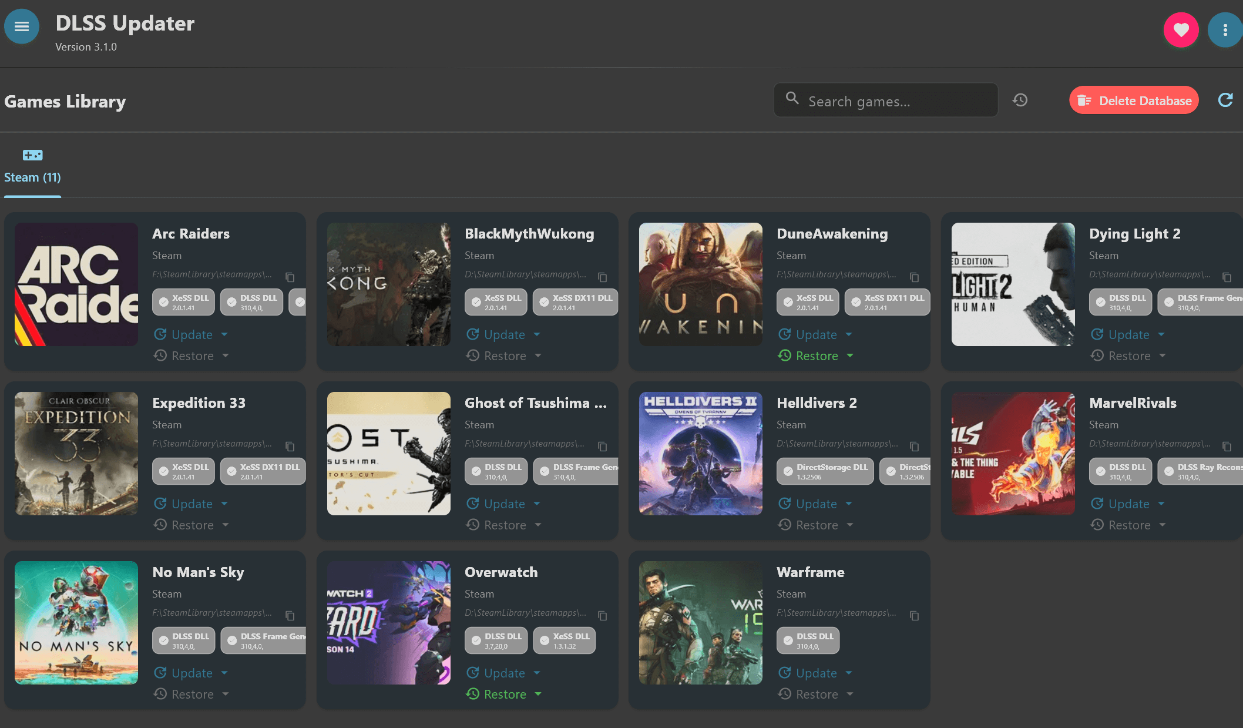The width and height of the screenshot is (1243, 728).
Task: Click the Version 3.1.0 label
Action: click(86, 47)
